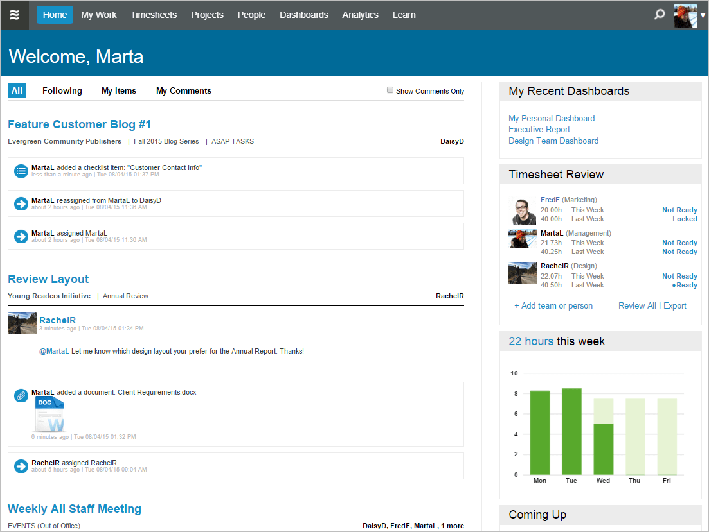The width and height of the screenshot is (709, 532).
Task: Click the checklist icon beside Customer Contact Info
Action: tap(21, 171)
